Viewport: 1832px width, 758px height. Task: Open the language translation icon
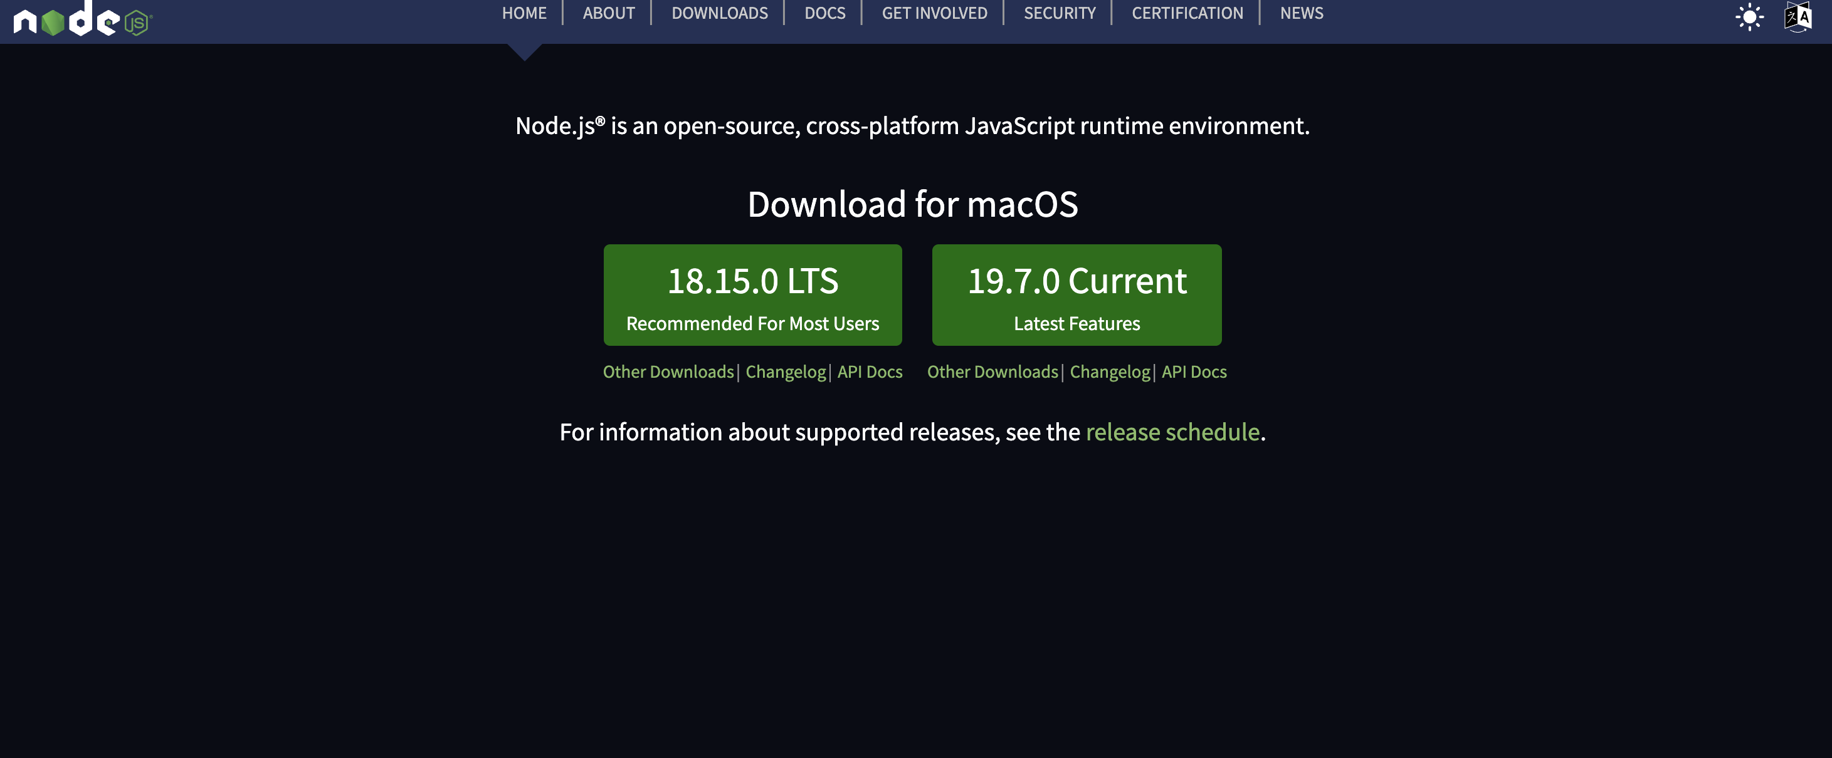click(x=1797, y=16)
